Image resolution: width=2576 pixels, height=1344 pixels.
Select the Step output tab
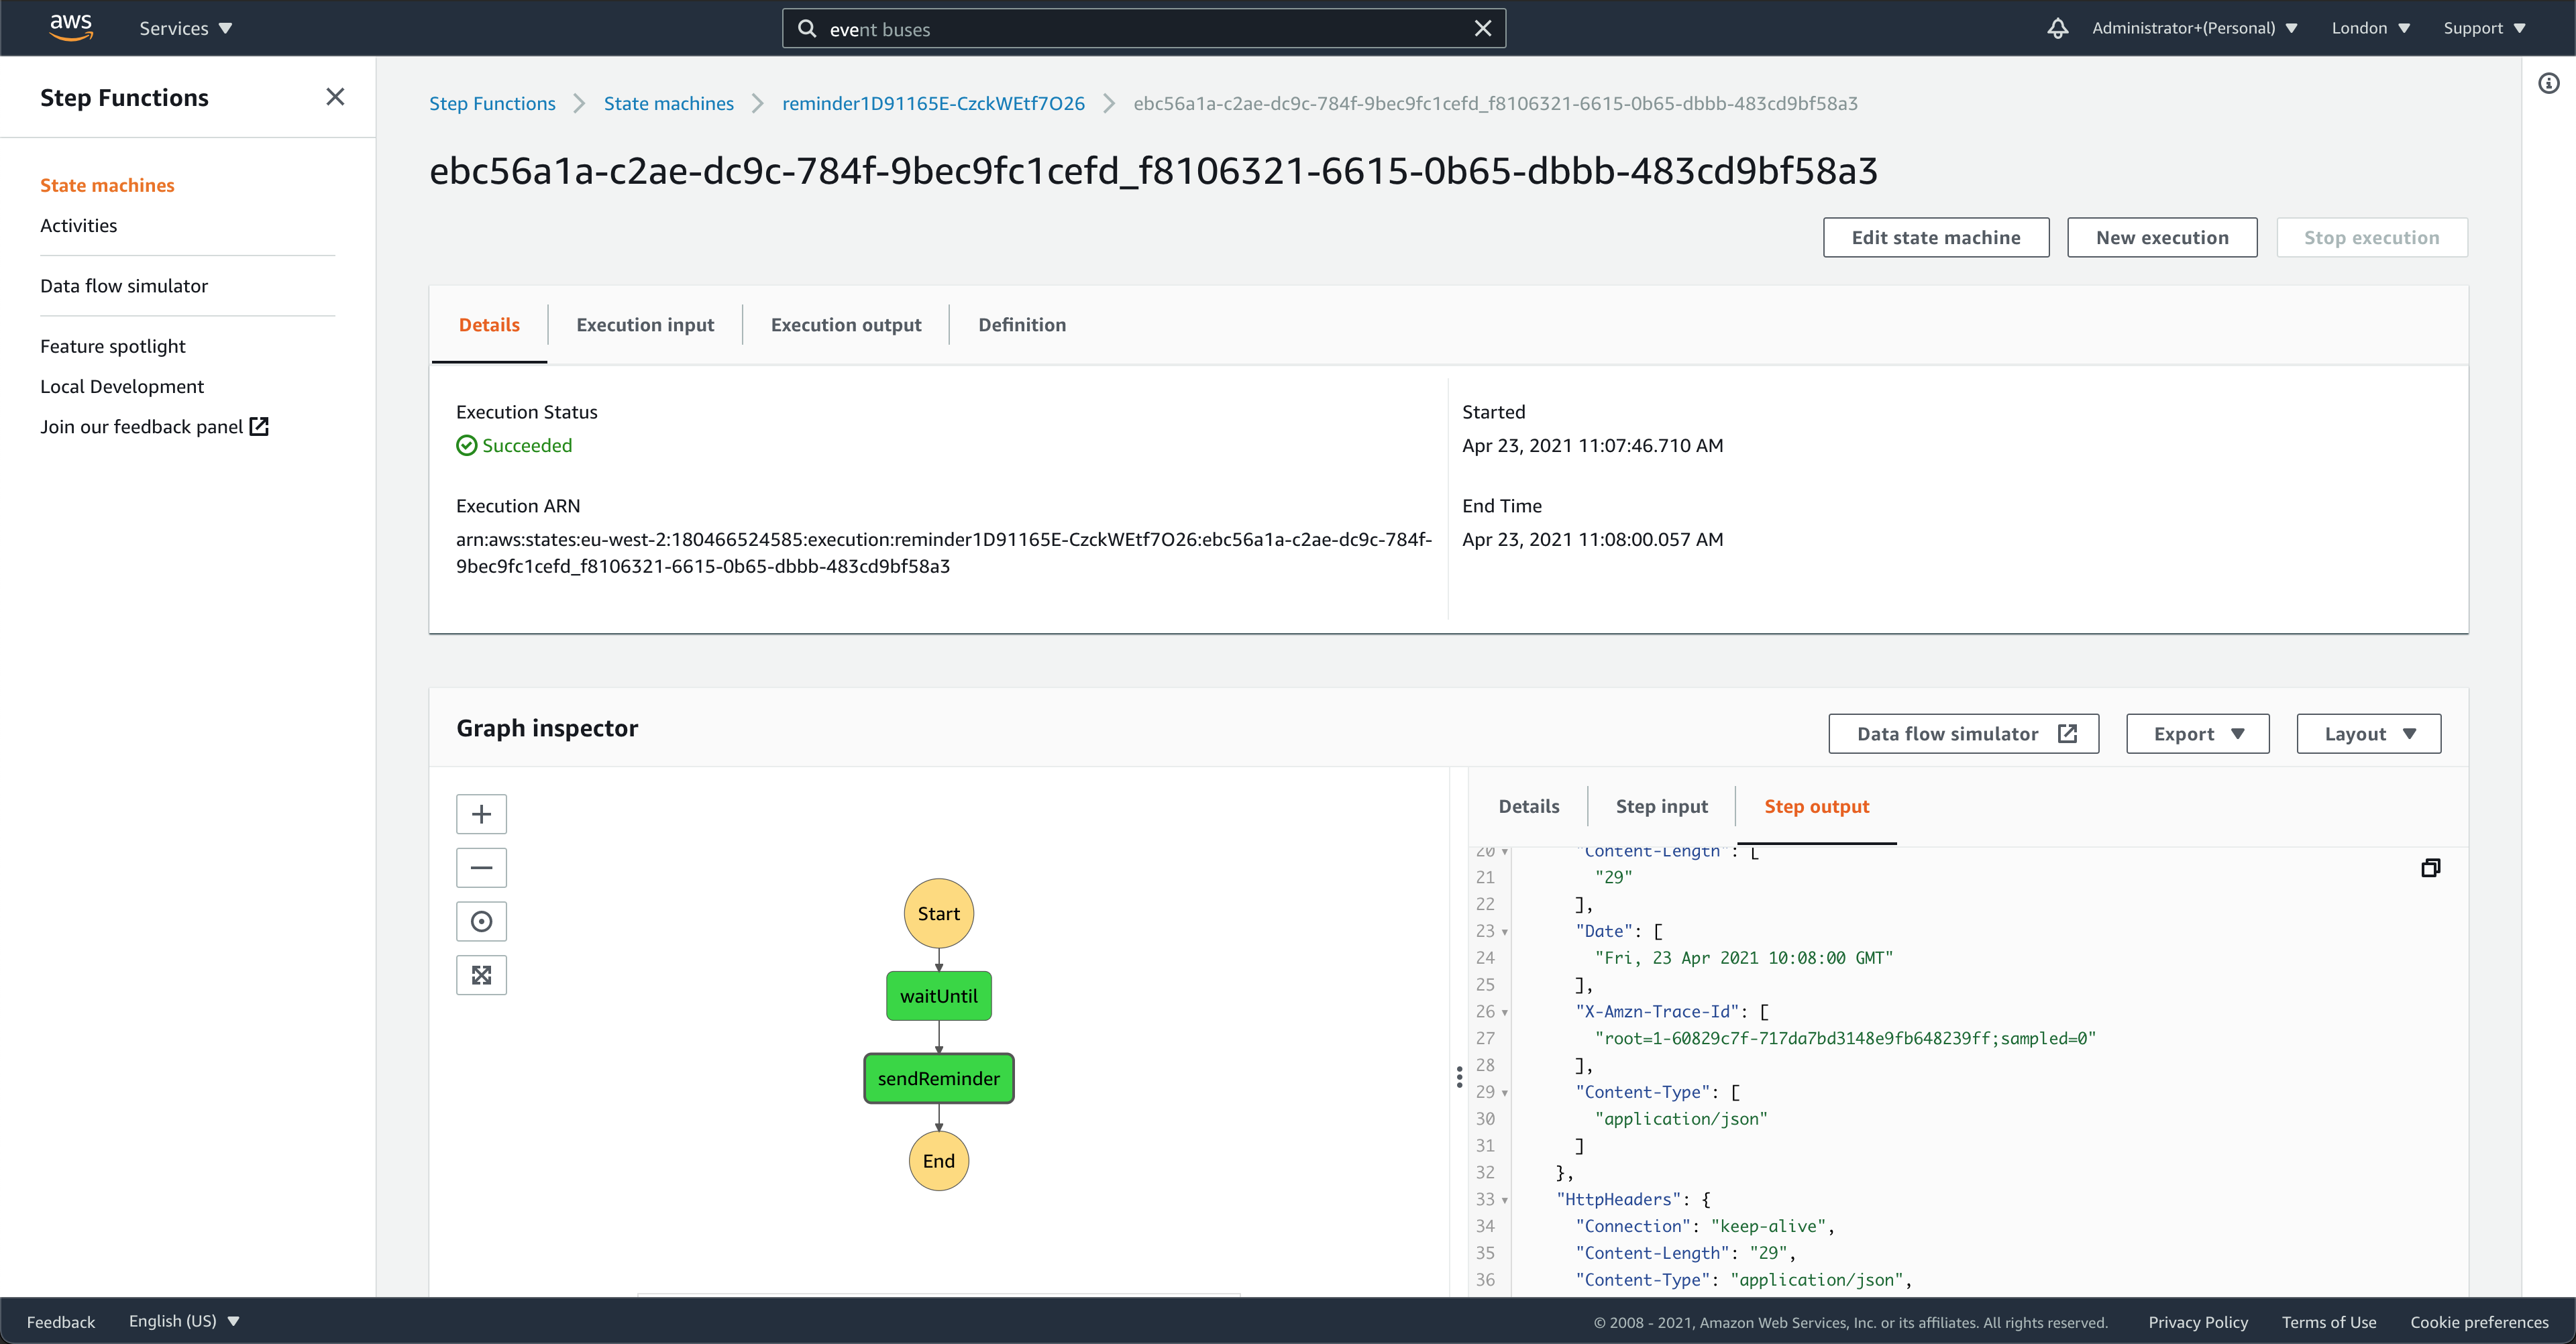pyautogui.click(x=1816, y=806)
